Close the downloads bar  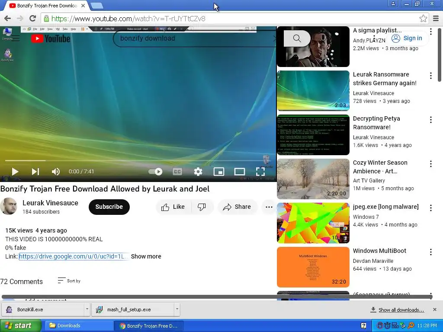435,310
